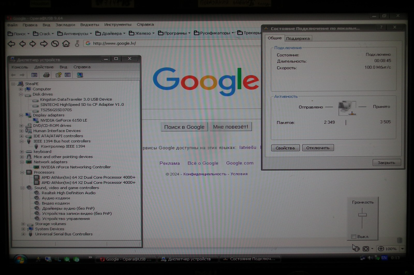Click console tree icon in Device Manager toolbar
The height and width of the screenshot is (275, 414).
(34, 75)
